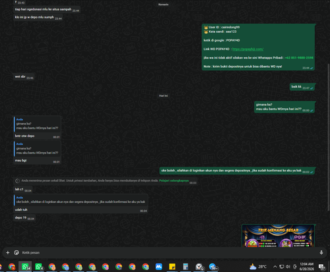This screenshot has width=330, height=272.
Task: Select message 'depo 19'
Action: (20, 217)
